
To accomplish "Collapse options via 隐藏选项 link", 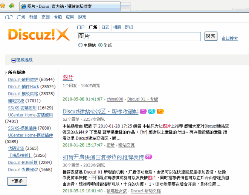I will (x=24, y=60).
